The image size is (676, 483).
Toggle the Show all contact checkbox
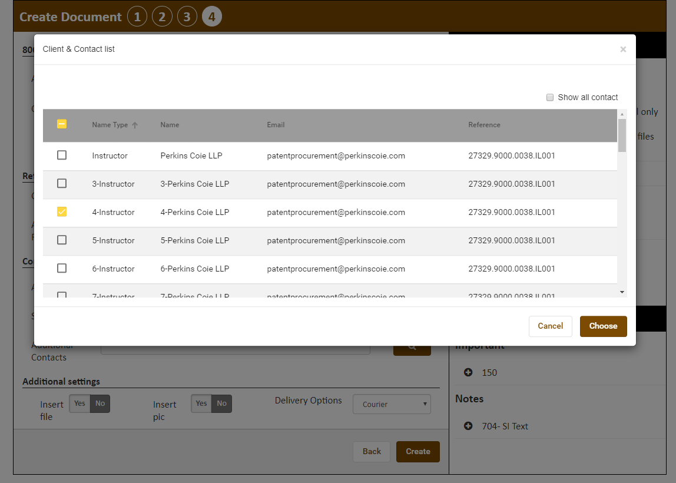pos(549,97)
